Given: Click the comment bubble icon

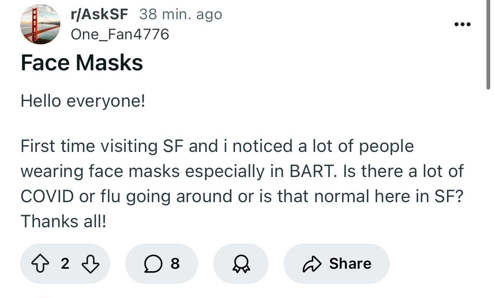Looking at the screenshot, I should (153, 263).
